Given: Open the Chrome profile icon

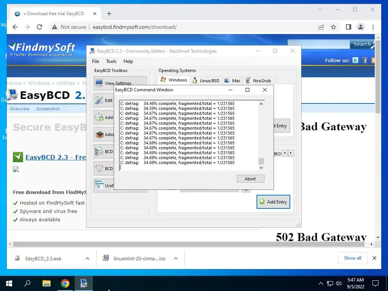Looking at the screenshot, I should pos(361,27).
